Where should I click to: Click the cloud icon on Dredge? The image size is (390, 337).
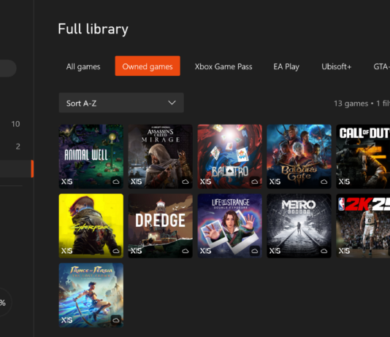coord(186,251)
